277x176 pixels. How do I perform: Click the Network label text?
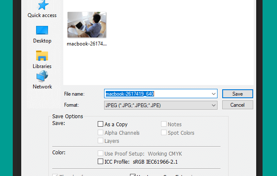42,87
